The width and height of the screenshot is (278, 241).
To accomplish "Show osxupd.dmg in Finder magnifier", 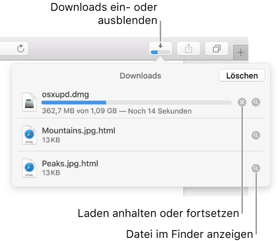I will 256,102.
